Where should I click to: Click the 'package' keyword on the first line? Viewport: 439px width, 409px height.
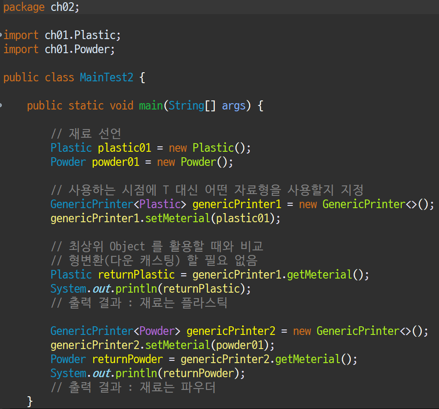pos(24,8)
